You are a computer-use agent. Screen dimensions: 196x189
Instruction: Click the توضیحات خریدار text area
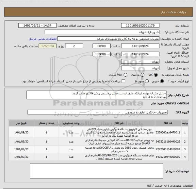[97, 171]
